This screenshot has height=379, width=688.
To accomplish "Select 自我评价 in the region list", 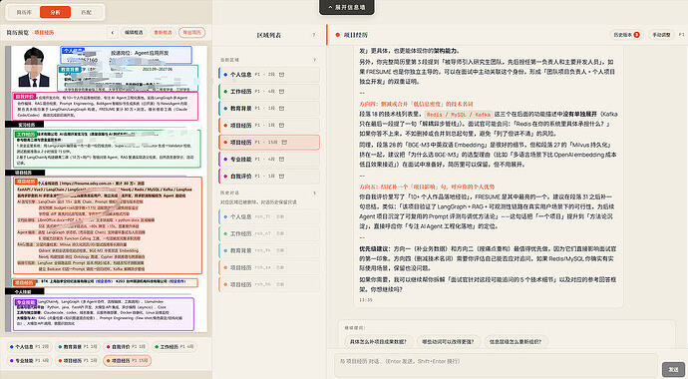I will click(269, 176).
